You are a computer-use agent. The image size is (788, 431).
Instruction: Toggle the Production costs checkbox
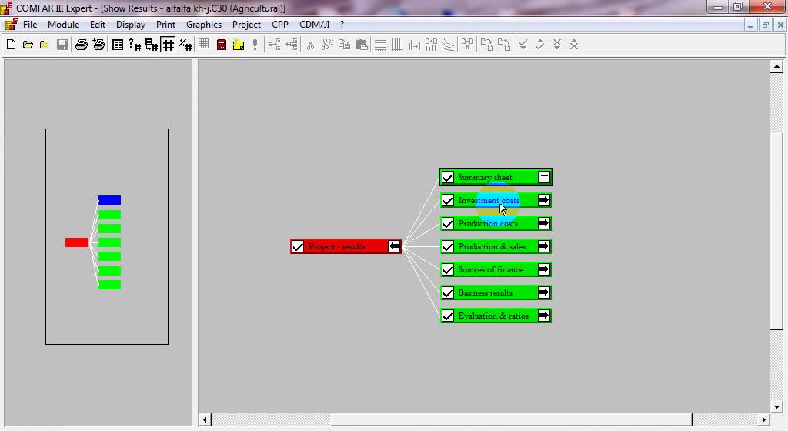[448, 224]
